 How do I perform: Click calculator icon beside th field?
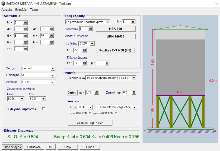point(52,36)
